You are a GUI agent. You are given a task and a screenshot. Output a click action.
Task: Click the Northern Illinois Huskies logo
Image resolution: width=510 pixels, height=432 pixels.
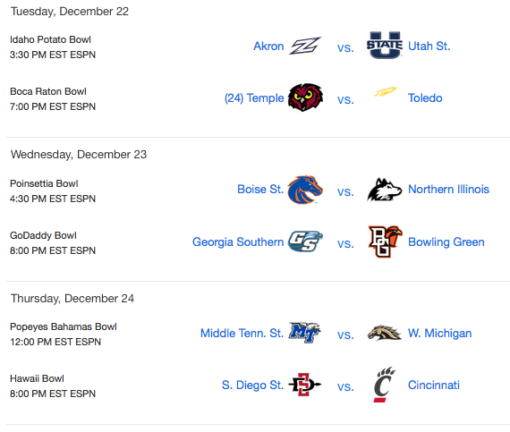384,190
